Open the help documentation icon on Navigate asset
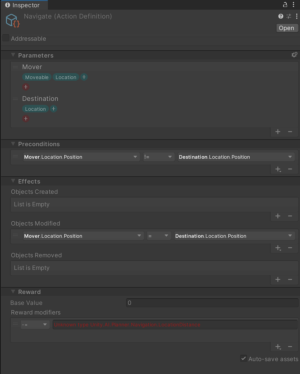The image size is (300, 374). click(x=280, y=16)
